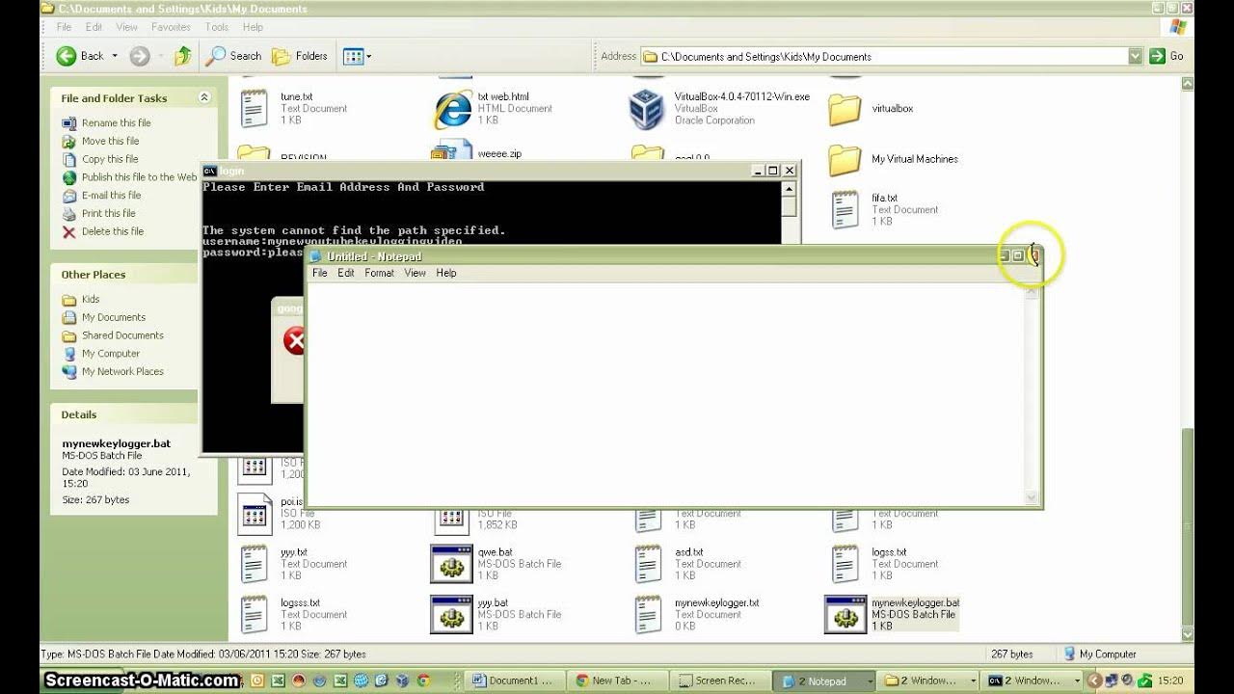Screen dimensions: 1234x694
Task: Select the VirtualBox-4.0.4-70112-Win.exe installer icon
Action: [647, 109]
